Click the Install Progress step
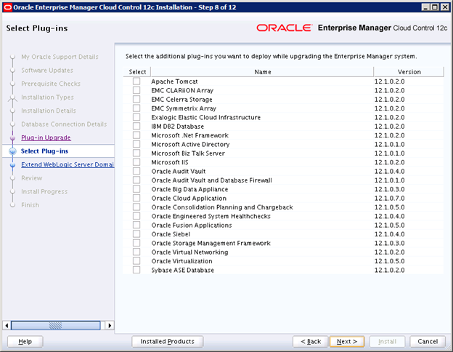Viewport: 453px width, 352px height. (x=44, y=191)
